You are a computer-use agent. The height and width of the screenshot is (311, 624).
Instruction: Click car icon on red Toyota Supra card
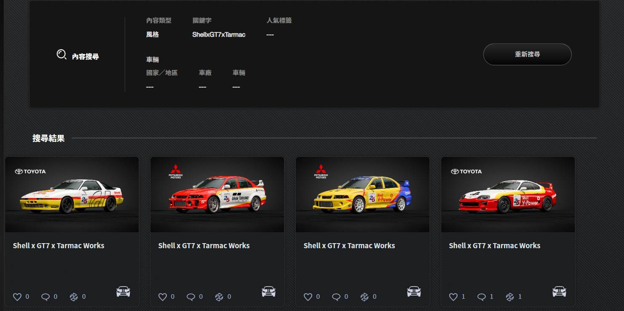(559, 291)
